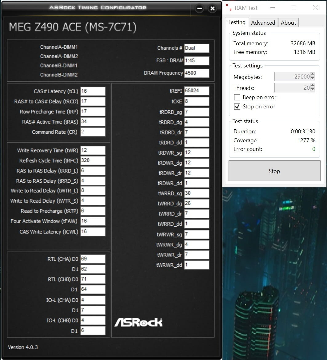Click the tREFI field showing 65024
The width and height of the screenshot is (327, 360).
[197, 91]
